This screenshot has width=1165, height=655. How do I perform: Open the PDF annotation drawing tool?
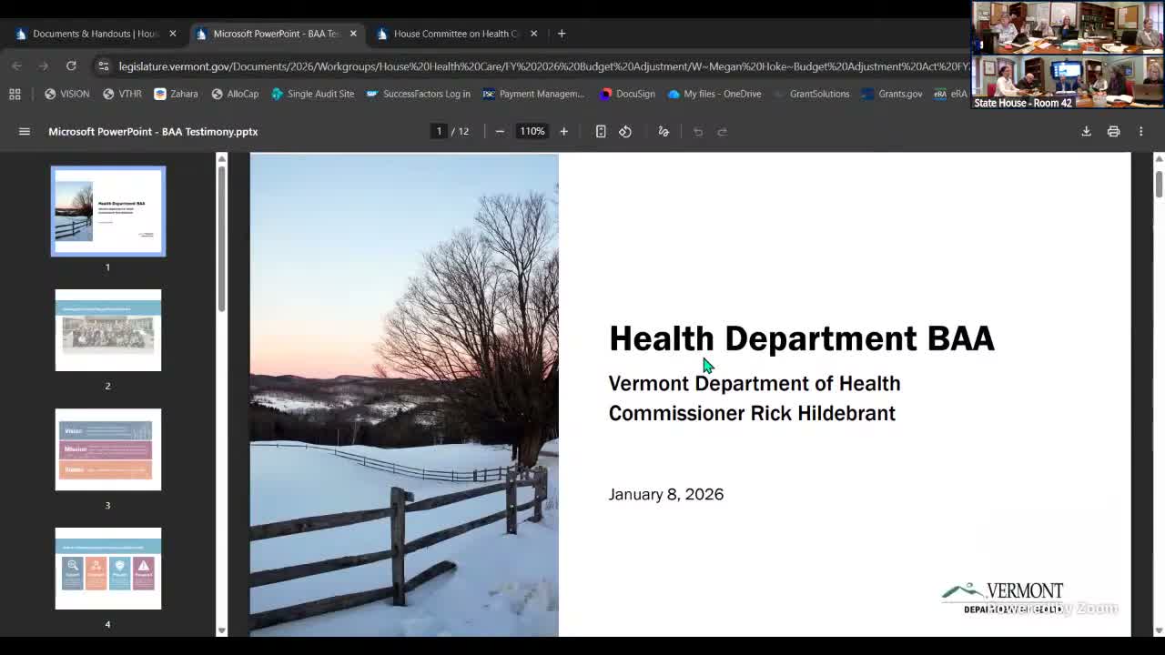pyautogui.click(x=663, y=131)
